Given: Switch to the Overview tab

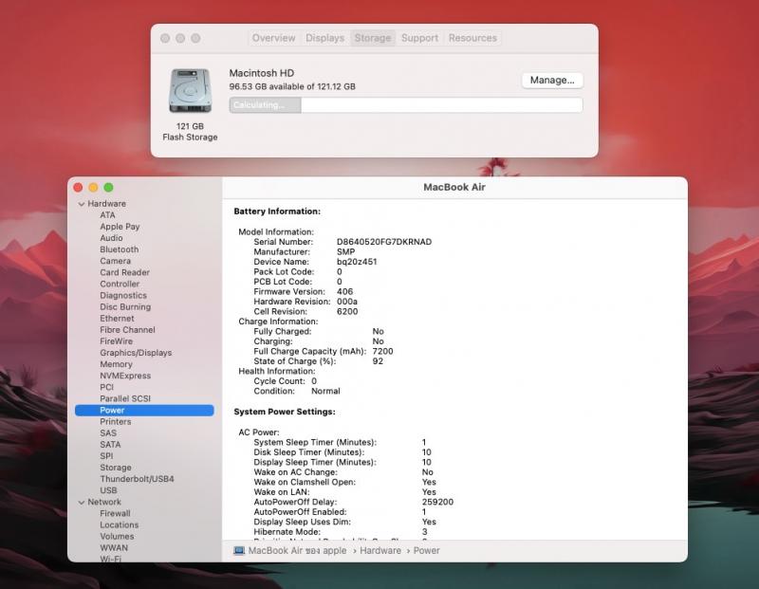Looking at the screenshot, I should (x=273, y=38).
